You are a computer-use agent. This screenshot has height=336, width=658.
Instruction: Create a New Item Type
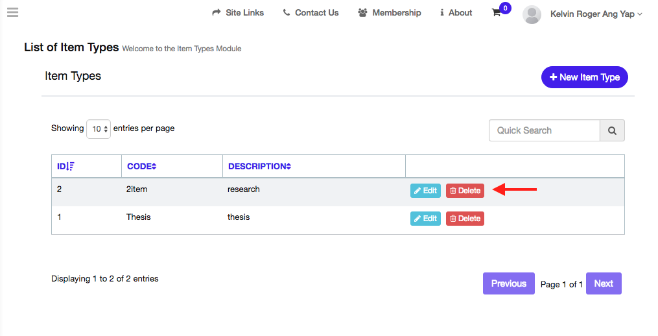coord(585,77)
